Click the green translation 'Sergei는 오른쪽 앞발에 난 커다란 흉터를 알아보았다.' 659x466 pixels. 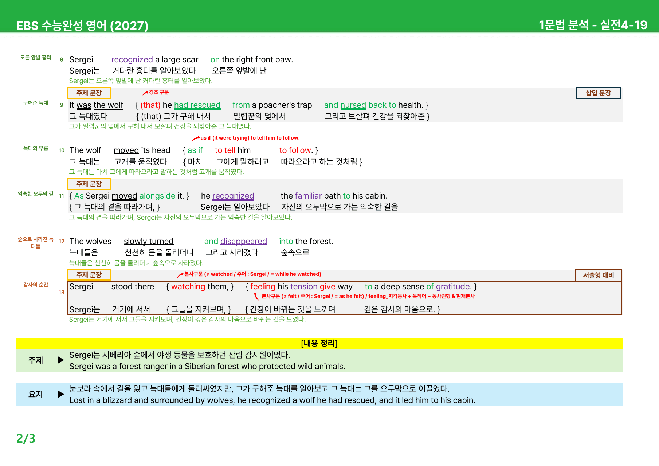[x=141, y=81]
